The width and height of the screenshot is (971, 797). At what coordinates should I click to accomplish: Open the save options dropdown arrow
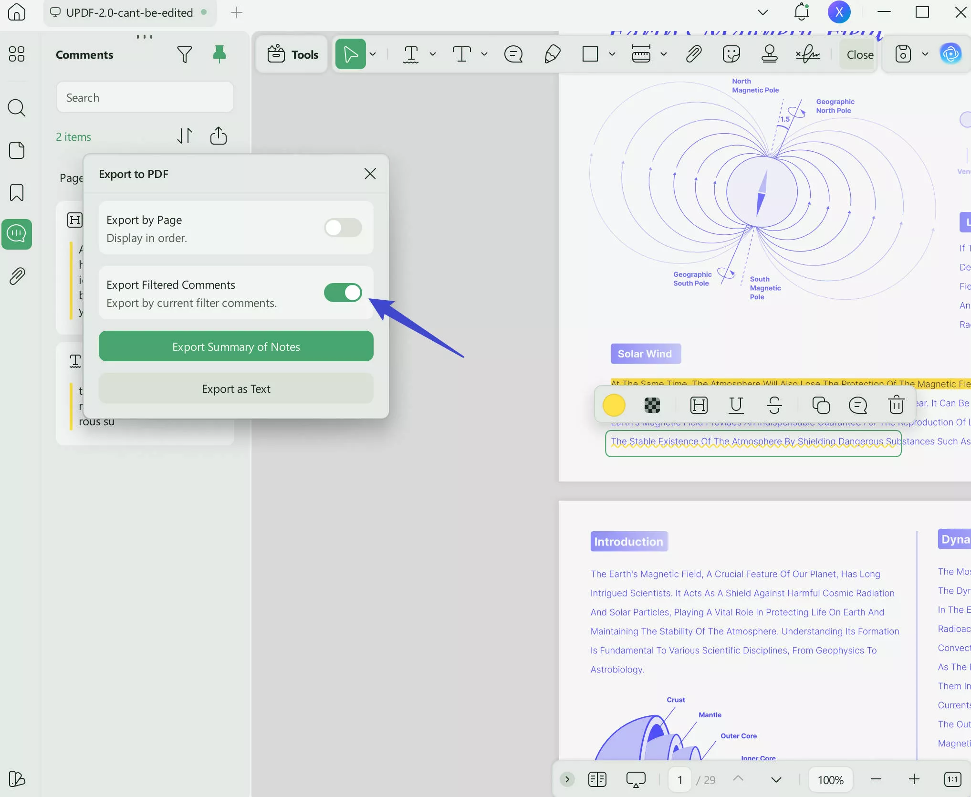[x=925, y=54]
